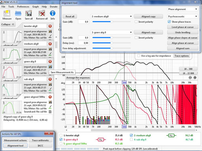The width and height of the screenshot is (202, 151).
Task: Click Level phase at cursor
Action: point(183,27)
